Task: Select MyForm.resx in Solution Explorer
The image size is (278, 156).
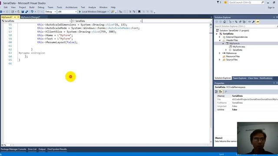Action: point(239,47)
